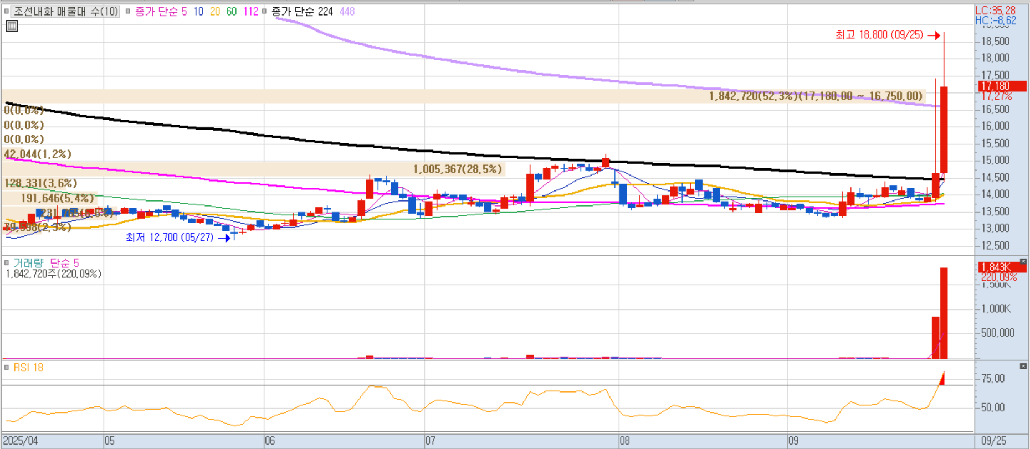The width and height of the screenshot is (1030, 449).
Task: Click the marker before 거래량 label
Action: (7, 263)
